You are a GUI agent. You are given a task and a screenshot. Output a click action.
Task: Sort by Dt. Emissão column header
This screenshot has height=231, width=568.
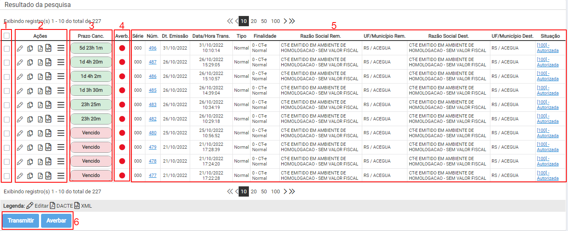[175, 36]
